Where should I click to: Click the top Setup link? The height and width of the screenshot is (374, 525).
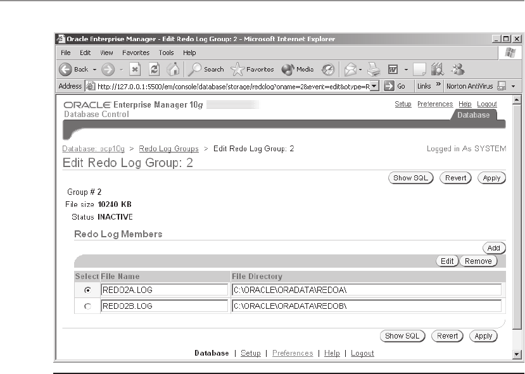[403, 104]
